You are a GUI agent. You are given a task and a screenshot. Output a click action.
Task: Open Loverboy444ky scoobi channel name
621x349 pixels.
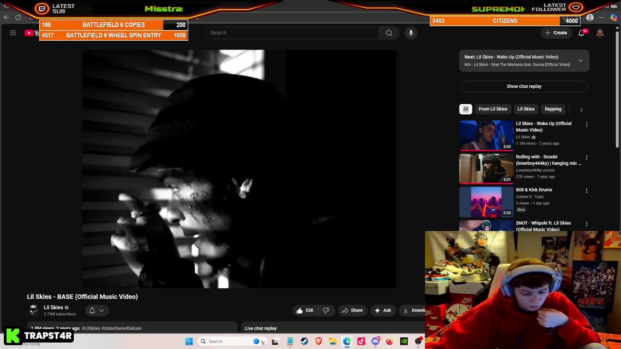point(535,170)
